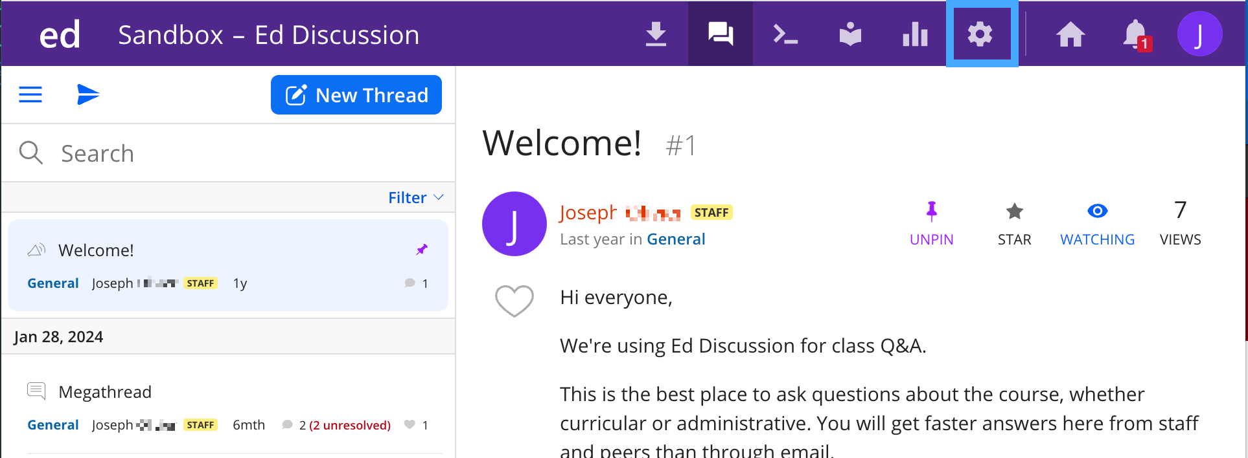Click the STAFF badge beside author name
The height and width of the screenshot is (458, 1248).
coord(711,212)
